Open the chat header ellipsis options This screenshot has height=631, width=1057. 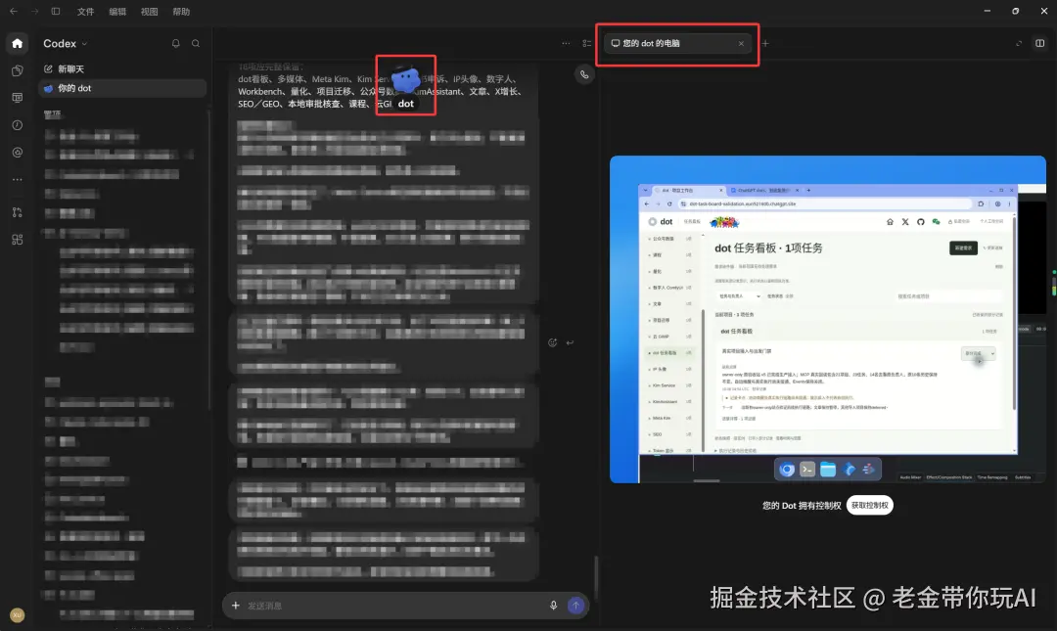pyautogui.click(x=566, y=43)
